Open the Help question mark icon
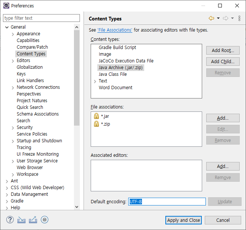This screenshot has height=230, width=246. tap(10, 220)
